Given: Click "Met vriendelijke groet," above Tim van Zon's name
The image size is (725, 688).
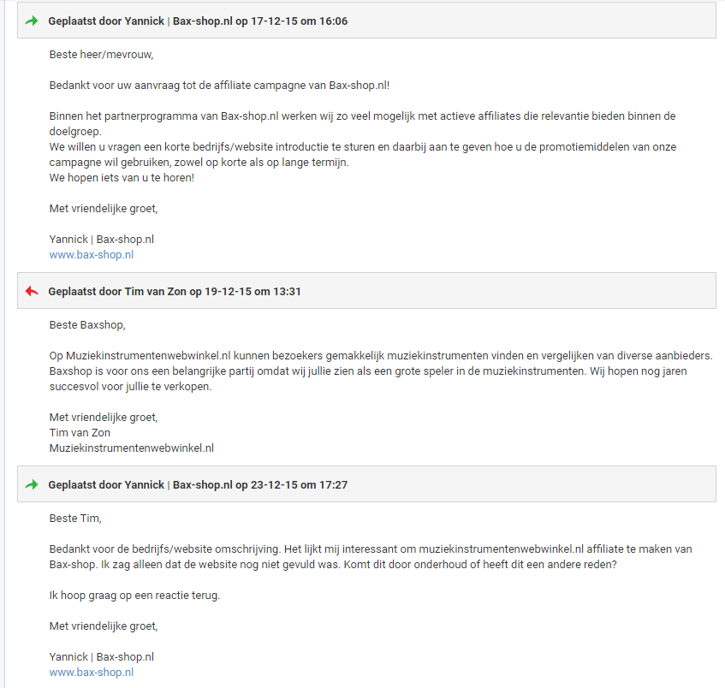Looking at the screenshot, I should pos(104,418).
